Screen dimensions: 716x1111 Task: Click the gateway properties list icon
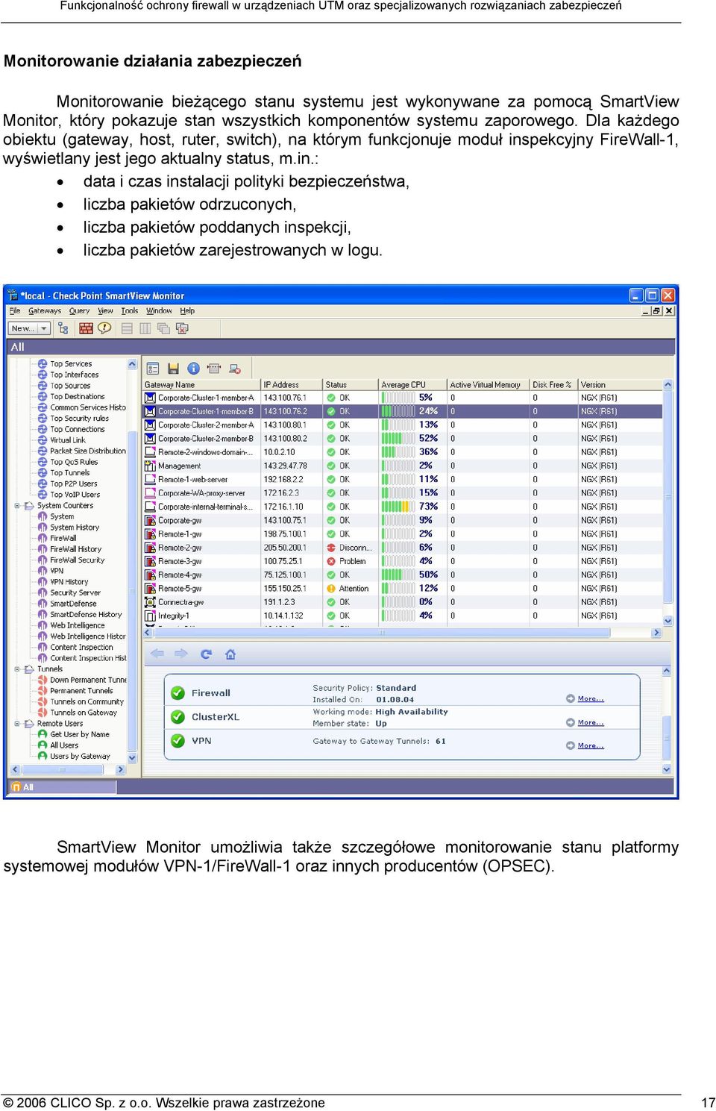(153, 369)
